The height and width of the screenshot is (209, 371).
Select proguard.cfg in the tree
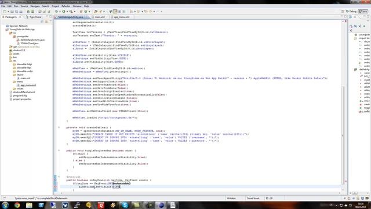point(20,95)
